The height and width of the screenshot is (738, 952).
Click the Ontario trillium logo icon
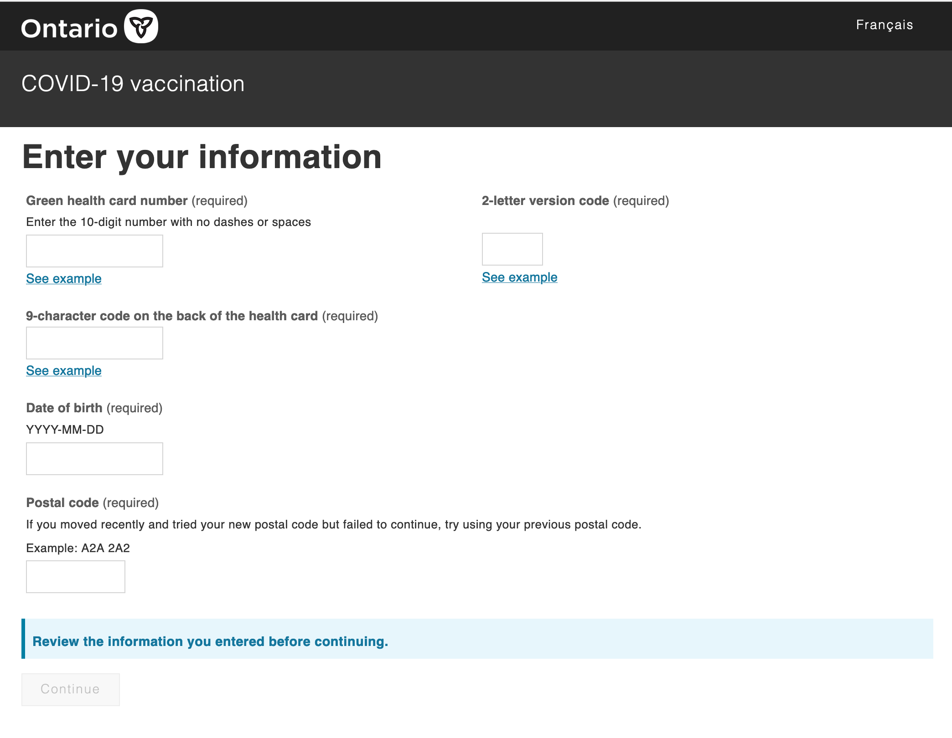(x=141, y=26)
